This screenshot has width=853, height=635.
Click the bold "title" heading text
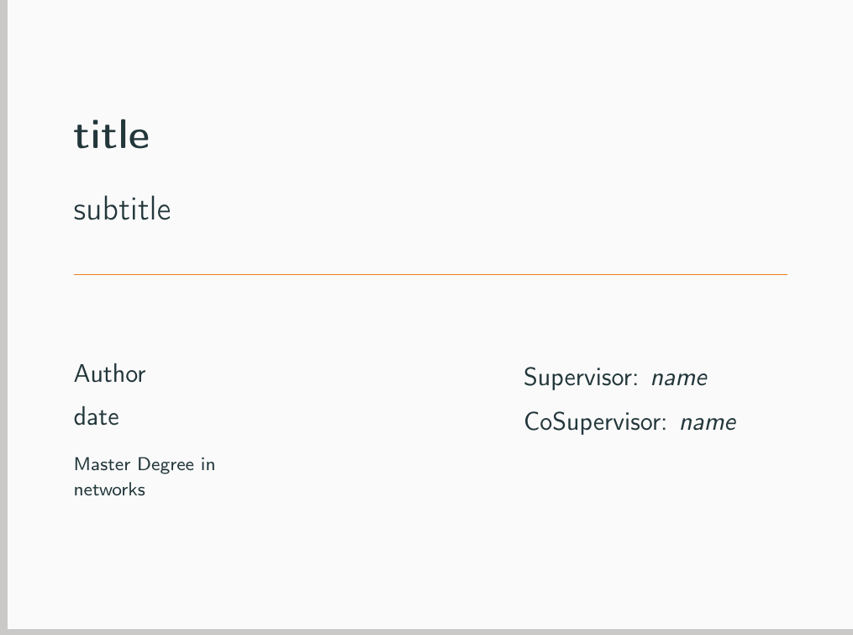112,135
